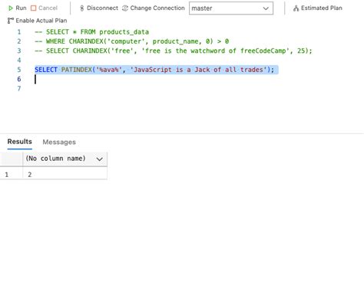
Task: Click line number 4 in gutter
Action: coord(19,61)
